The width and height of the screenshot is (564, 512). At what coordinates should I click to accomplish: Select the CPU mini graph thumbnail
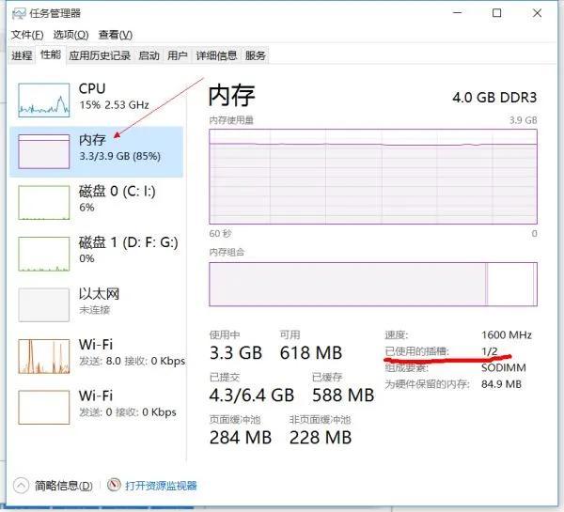tap(44, 97)
